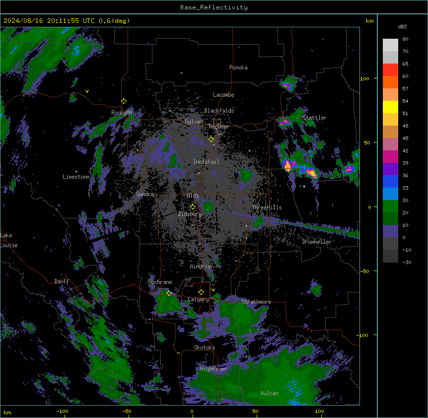Click the Cochrane label
Image resolution: width=428 pixels, height=418 pixels.
click(x=160, y=282)
